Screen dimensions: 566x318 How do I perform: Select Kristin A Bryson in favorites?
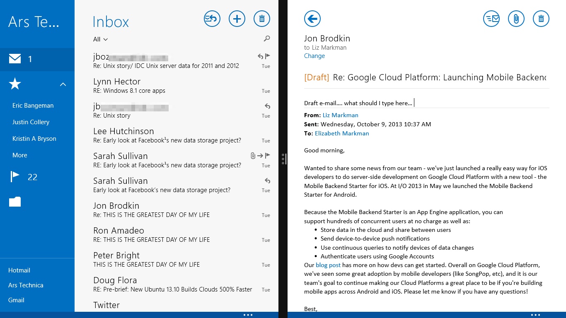(x=34, y=139)
